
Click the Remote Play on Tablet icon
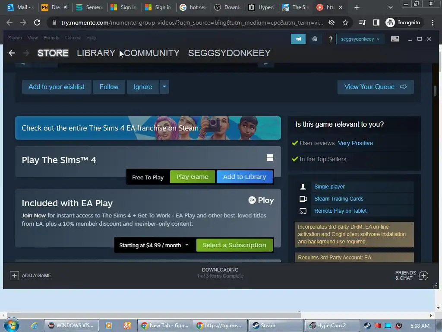click(303, 211)
